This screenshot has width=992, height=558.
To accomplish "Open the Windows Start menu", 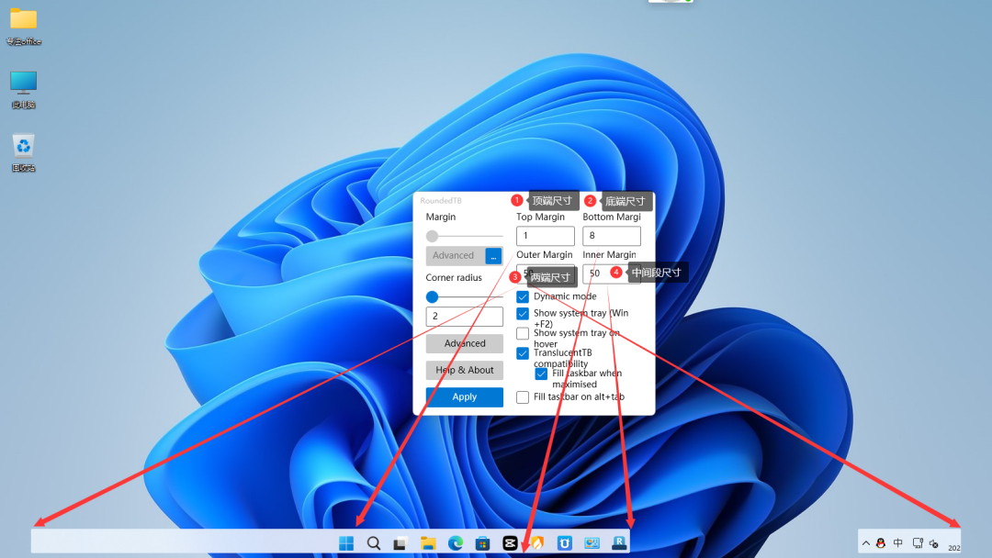I will point(346,542).
